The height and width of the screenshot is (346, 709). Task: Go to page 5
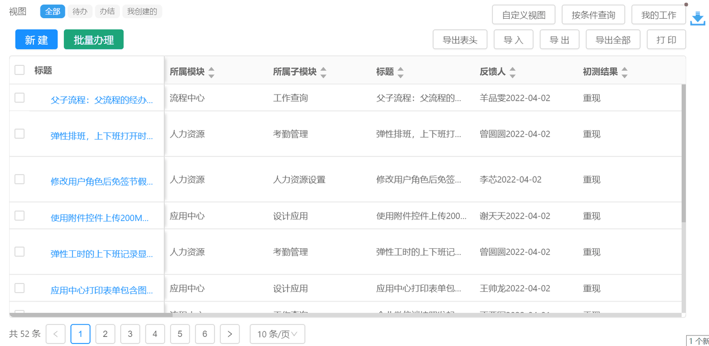pyautogui.click(x=180, y=334)
